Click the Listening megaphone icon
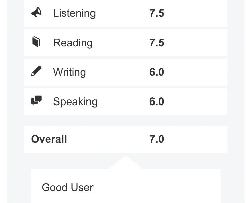 tap(36, 12)
